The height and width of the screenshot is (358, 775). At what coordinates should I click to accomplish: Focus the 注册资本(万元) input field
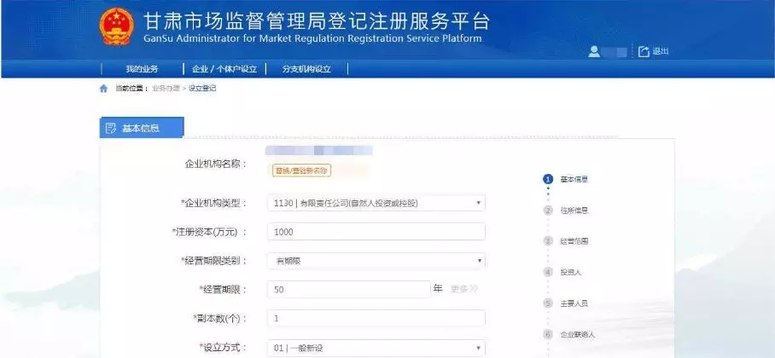[376, 232]
